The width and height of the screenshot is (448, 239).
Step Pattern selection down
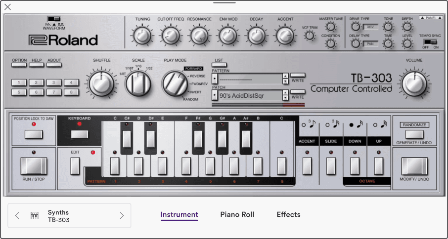(x=285, y=81)
